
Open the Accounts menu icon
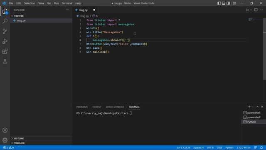[5, 130]
